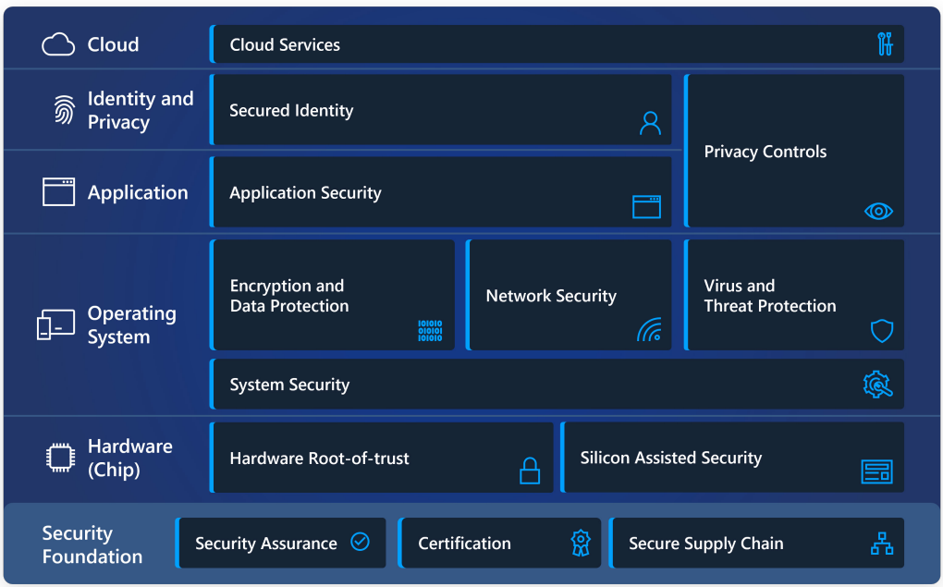Click the binary data icon in Encryption tile
The height and width of the screenshot is (587, 943).
point(430,331)
